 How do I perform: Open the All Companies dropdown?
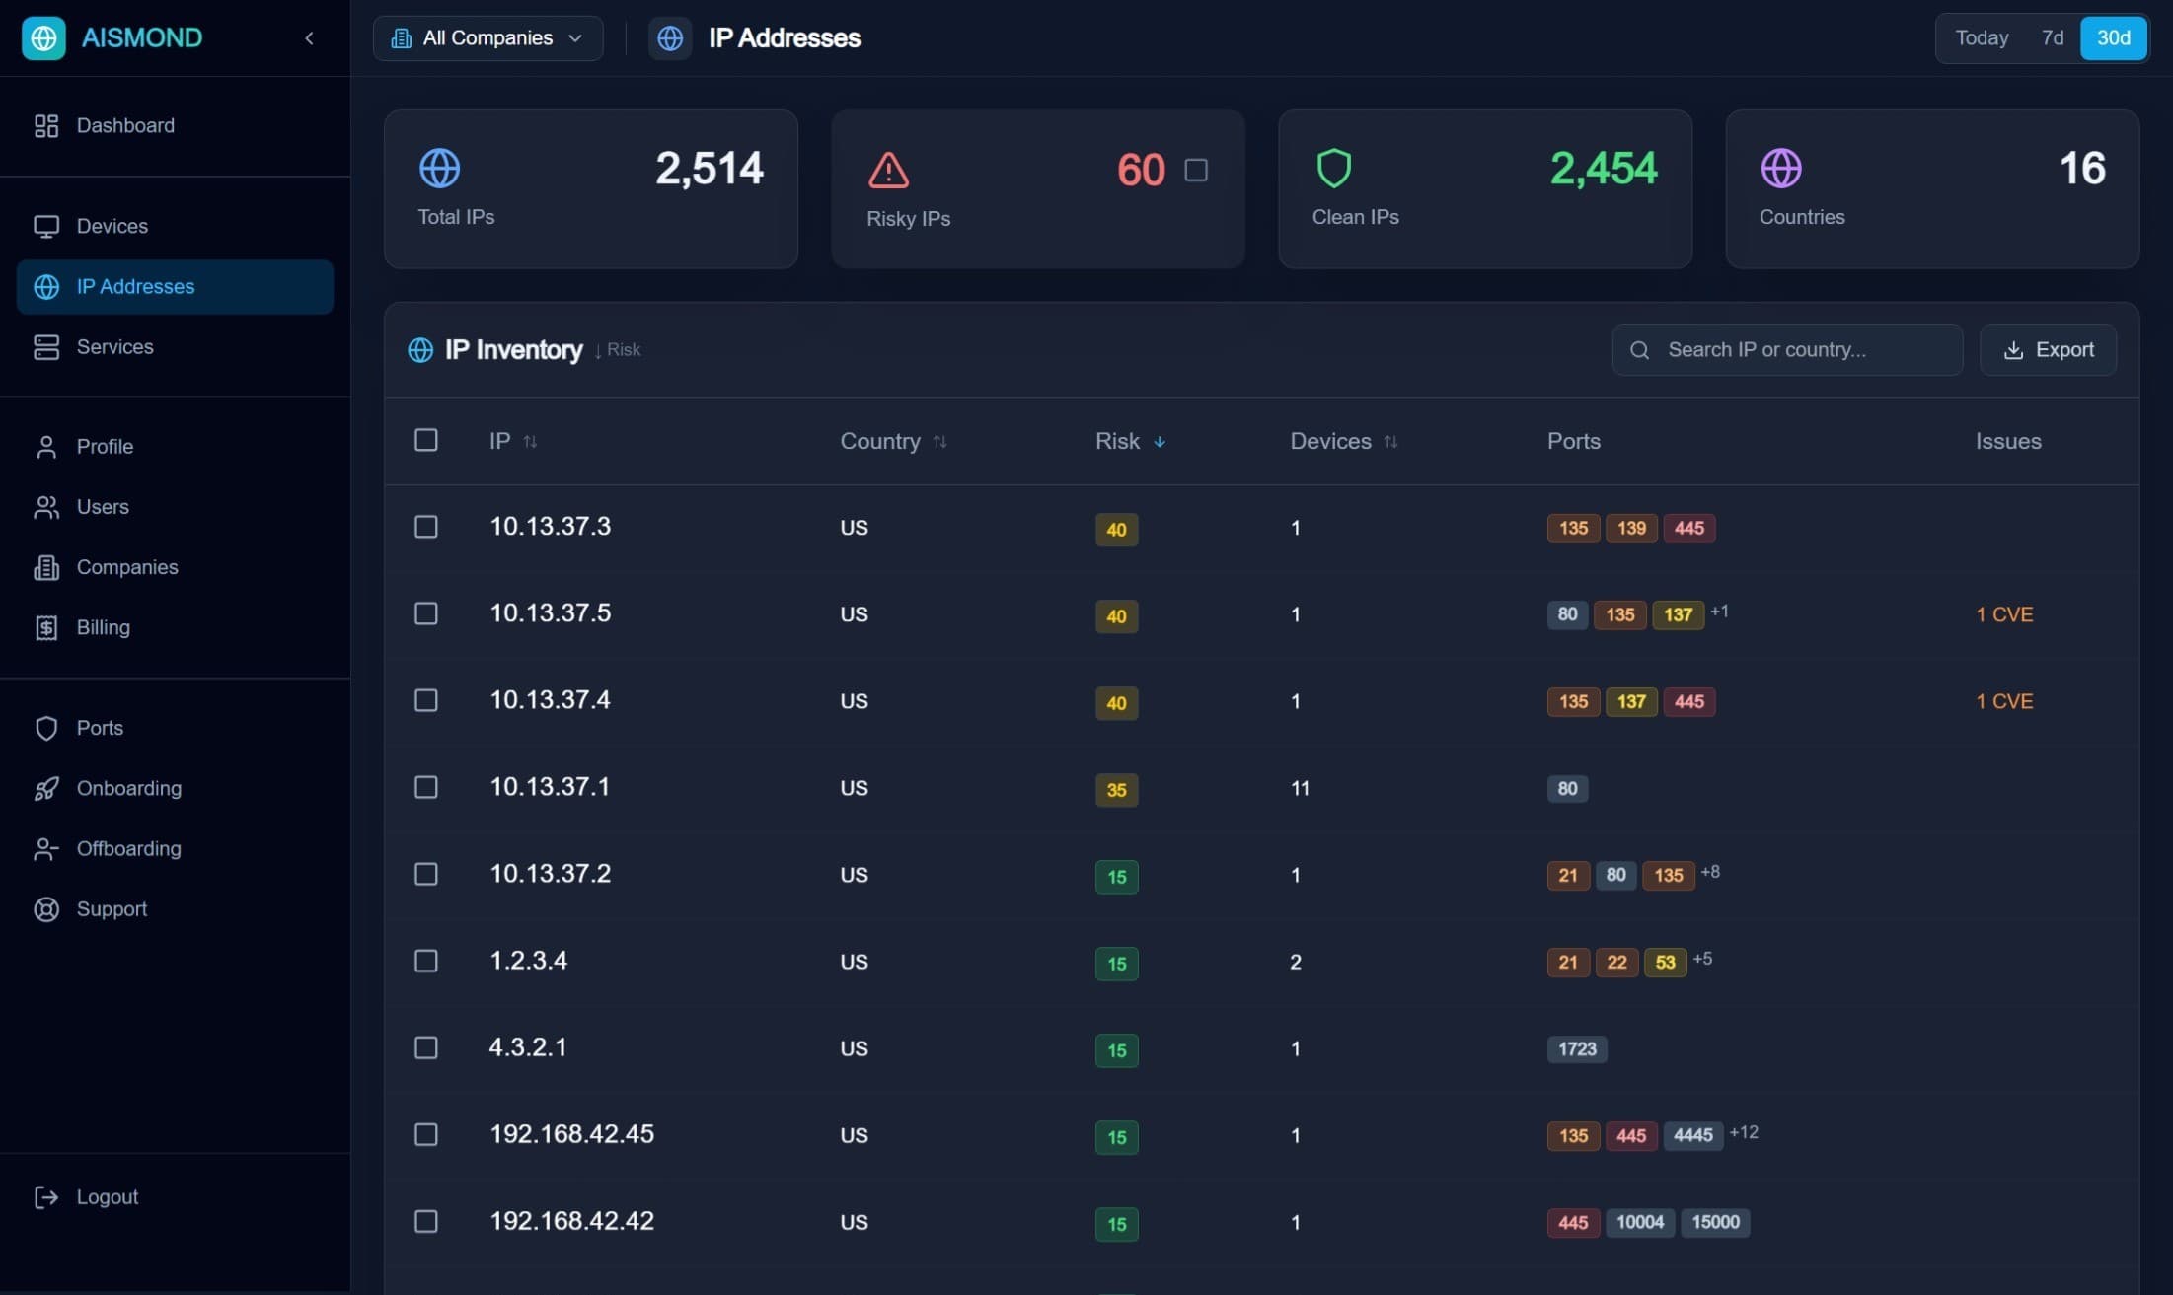tap(487, 37)
